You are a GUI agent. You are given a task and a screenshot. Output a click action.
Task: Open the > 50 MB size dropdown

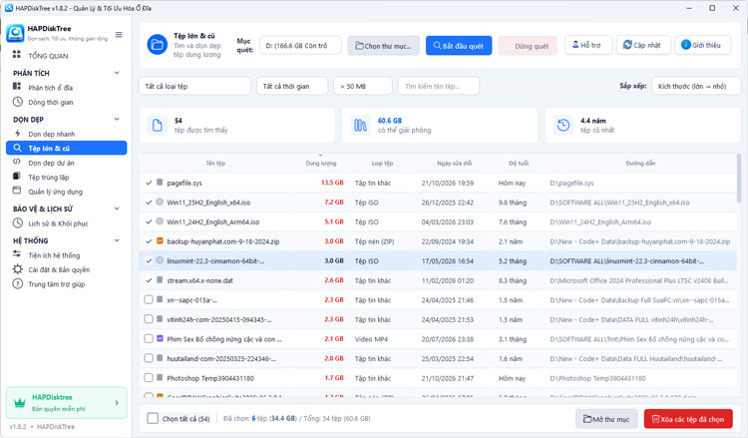click(363, 86)
